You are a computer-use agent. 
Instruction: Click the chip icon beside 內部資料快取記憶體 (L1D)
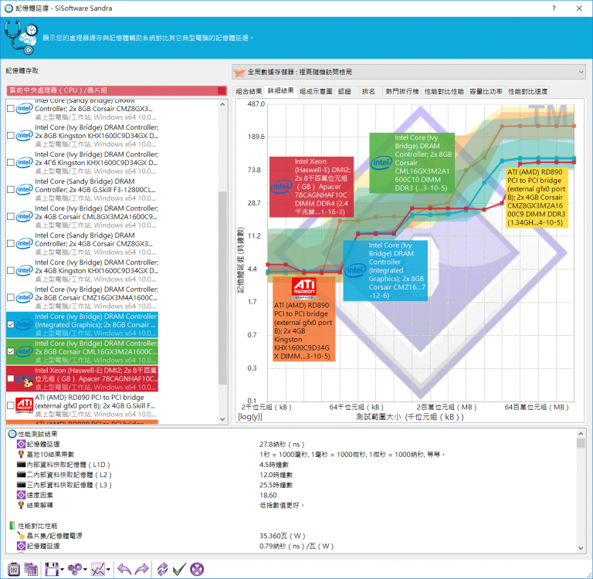click(21, 465)
